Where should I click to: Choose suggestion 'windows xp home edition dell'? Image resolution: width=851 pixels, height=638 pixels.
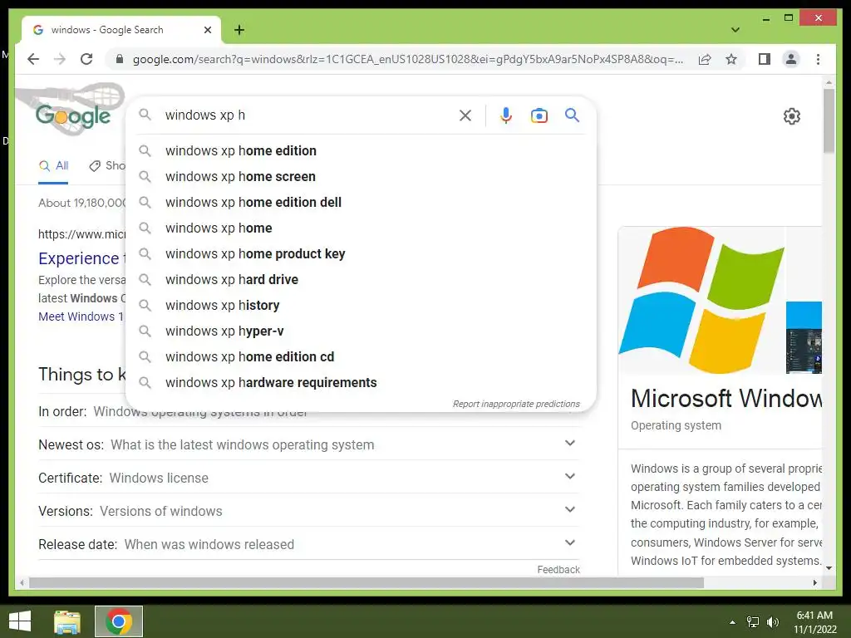point(361,203)
